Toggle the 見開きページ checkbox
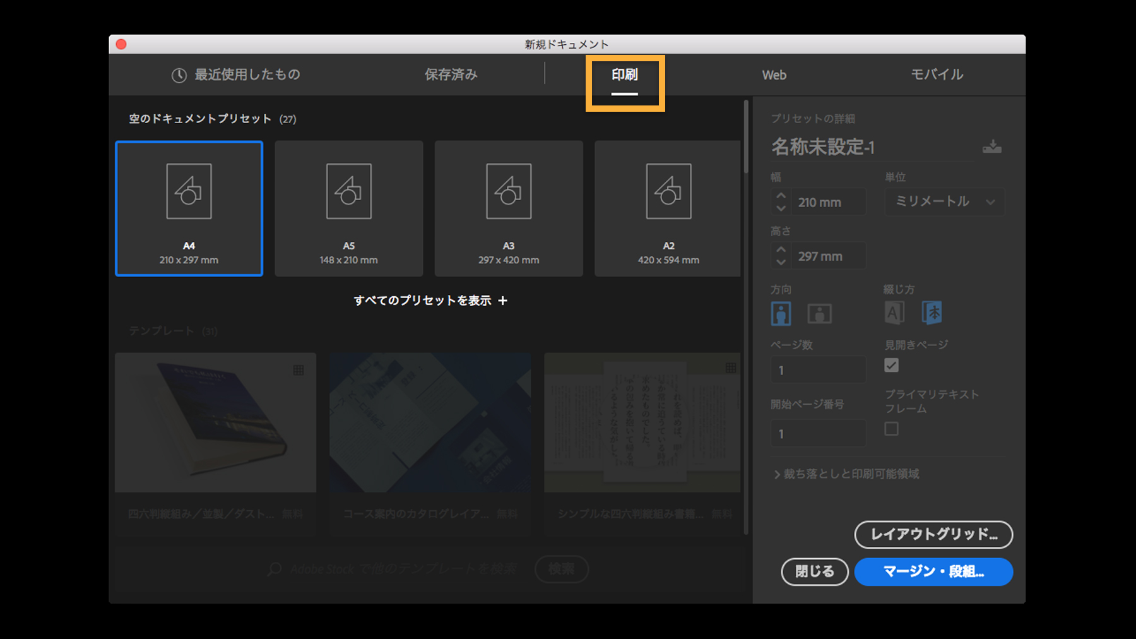 click(891, 365)
